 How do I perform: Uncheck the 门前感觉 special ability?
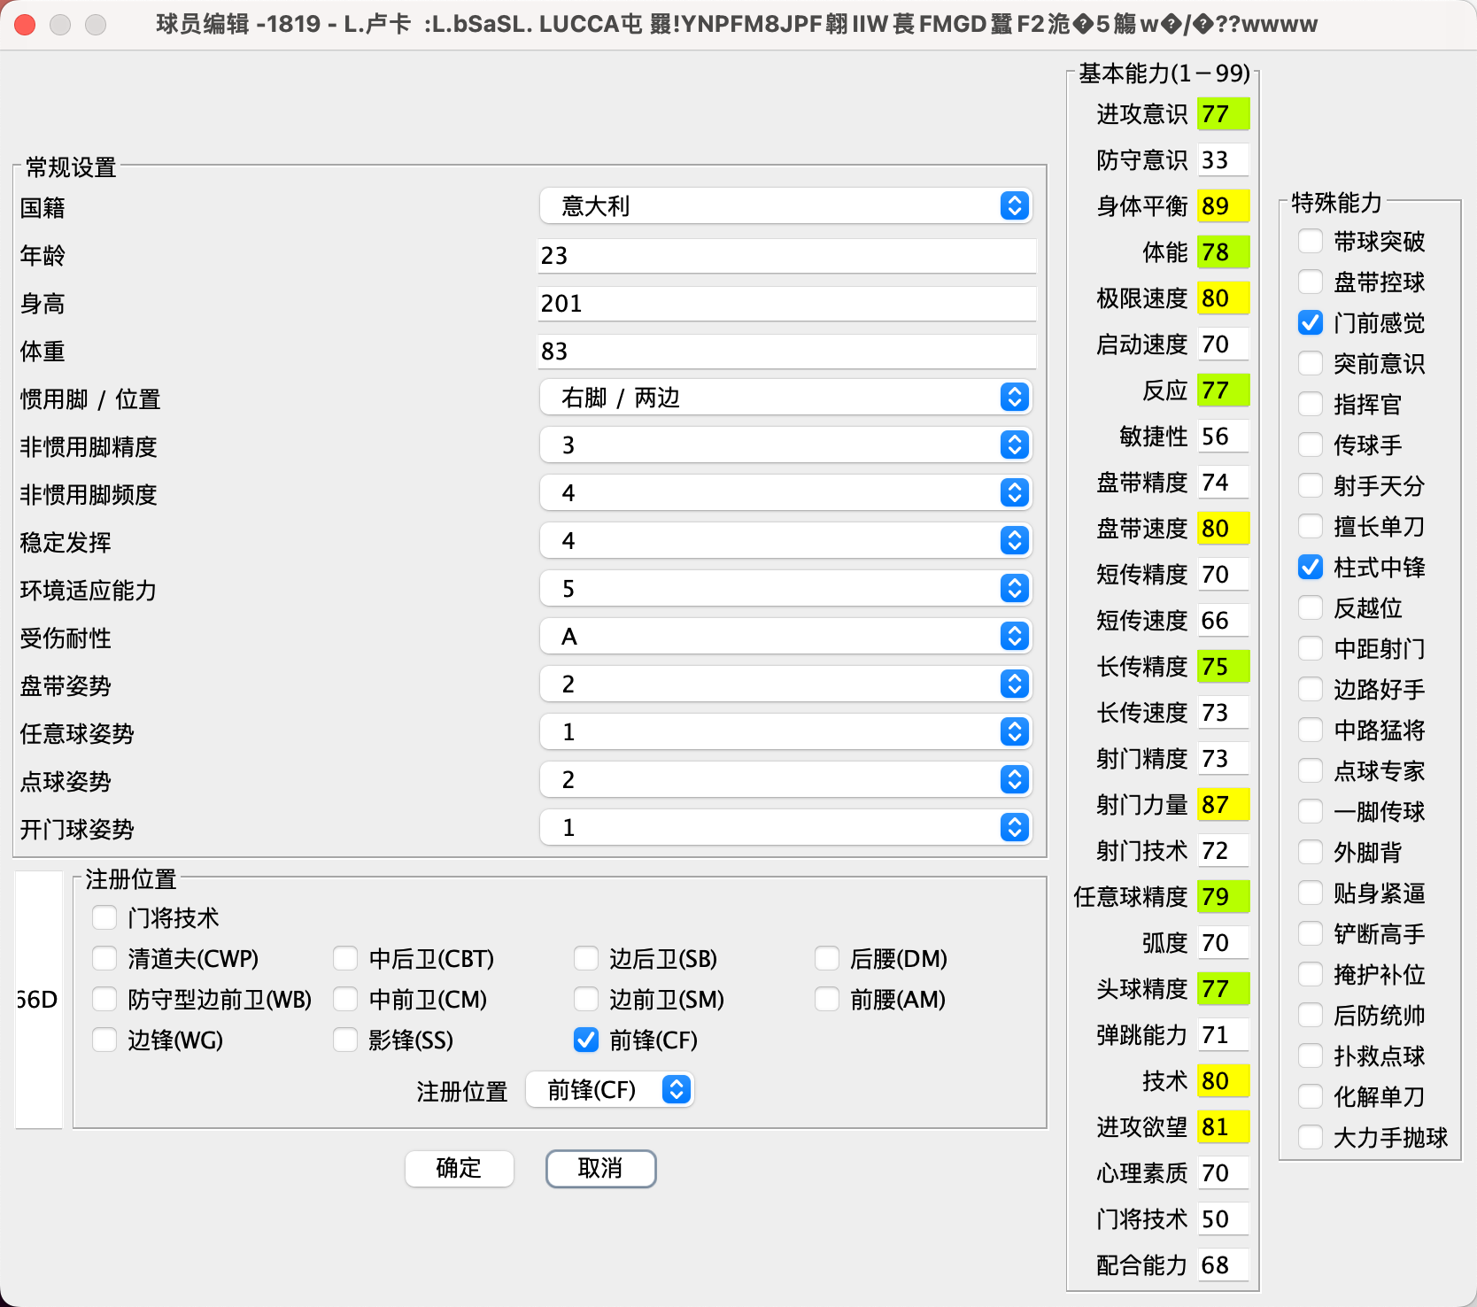pos(1311,322)
